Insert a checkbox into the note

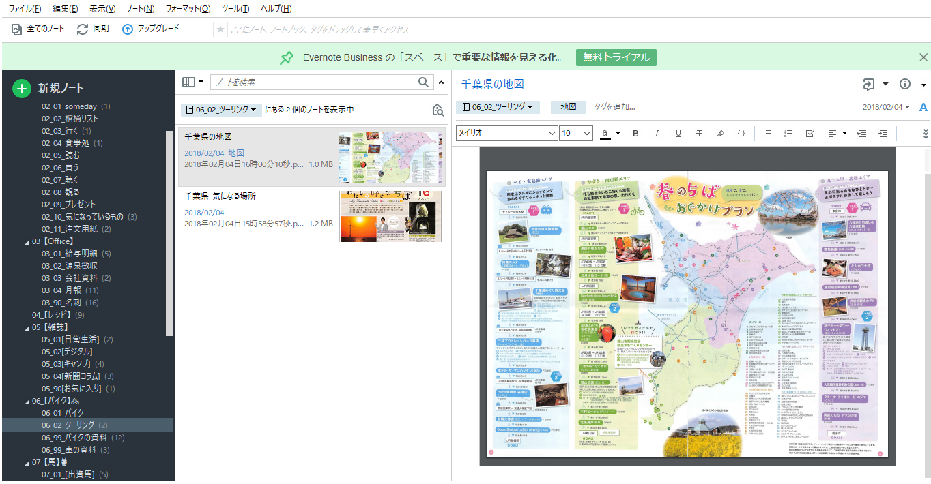tap(810, 134)
